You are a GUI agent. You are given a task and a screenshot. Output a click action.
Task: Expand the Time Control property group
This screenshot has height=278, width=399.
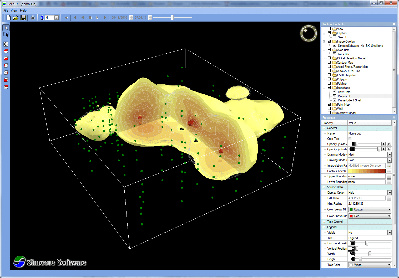(x=324, y=222)
